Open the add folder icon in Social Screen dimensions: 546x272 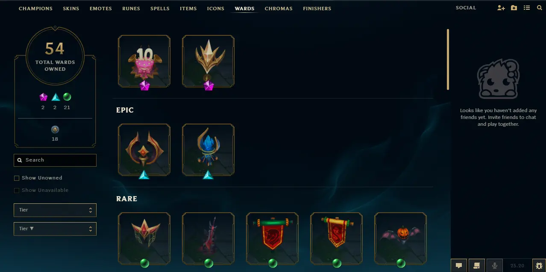(514, 8)
